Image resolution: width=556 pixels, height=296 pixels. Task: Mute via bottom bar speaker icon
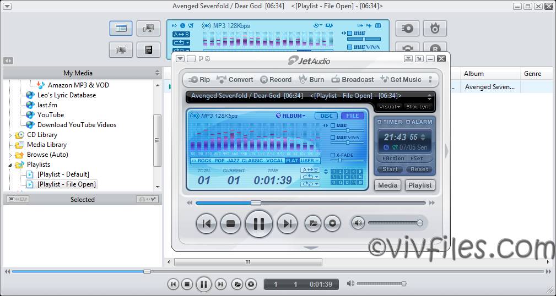(x=350, y=283)
